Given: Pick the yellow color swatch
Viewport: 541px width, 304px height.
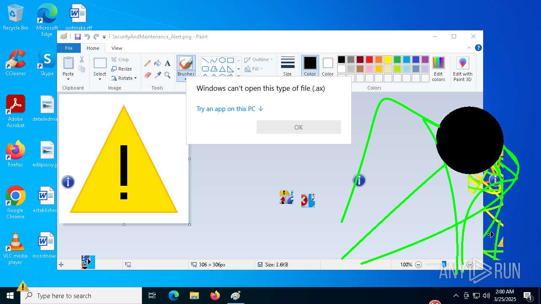Looking at the screenshot, I should (388, 60).
